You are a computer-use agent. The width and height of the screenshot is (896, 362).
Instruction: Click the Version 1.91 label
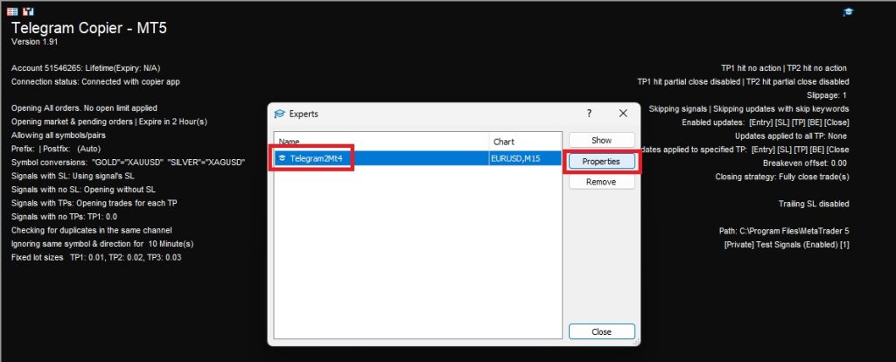(x=34, y=42)
